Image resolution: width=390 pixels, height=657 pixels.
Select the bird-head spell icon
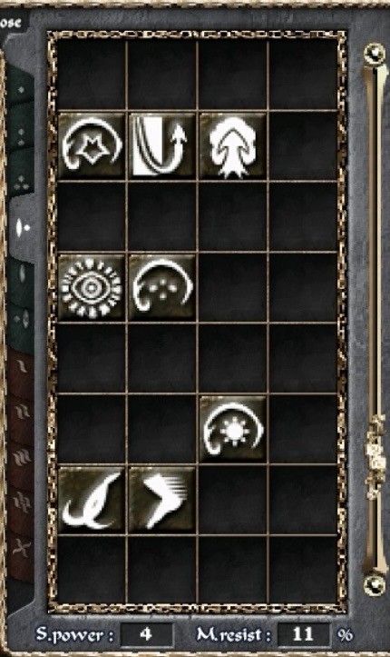pyautogui.click(x=92, y=500)
